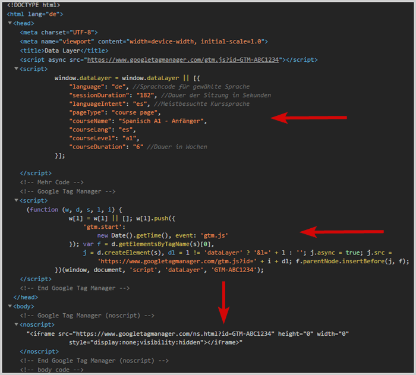Collapse the first script element triangle

[x=16, y=69]
